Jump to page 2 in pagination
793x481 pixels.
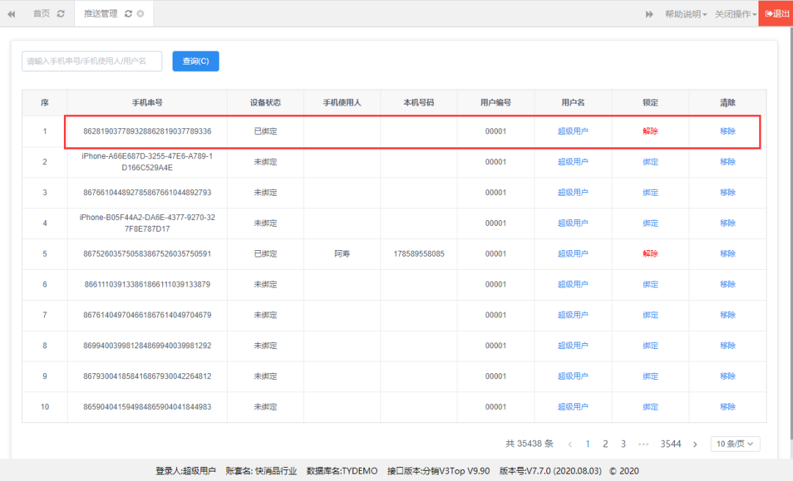pos(605,444)
